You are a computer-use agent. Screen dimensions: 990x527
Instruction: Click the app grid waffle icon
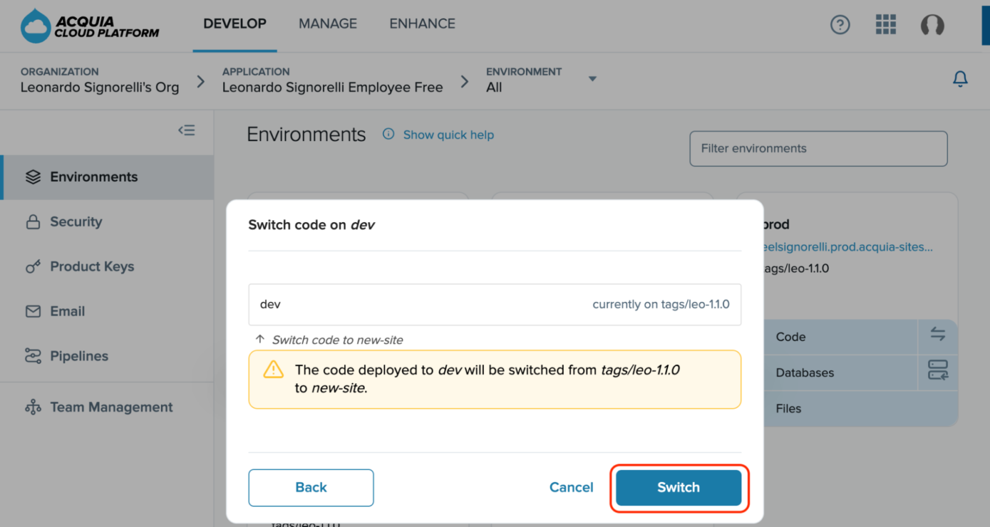(x=885, y=25)
